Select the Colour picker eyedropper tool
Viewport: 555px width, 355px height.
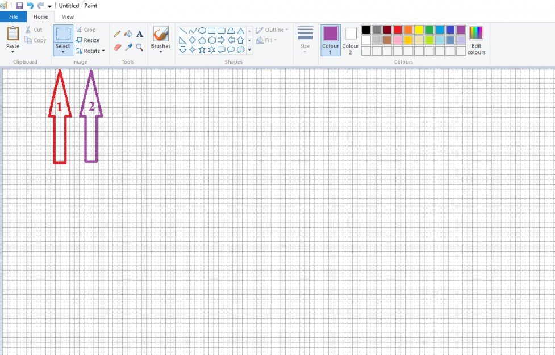[128, 47]
